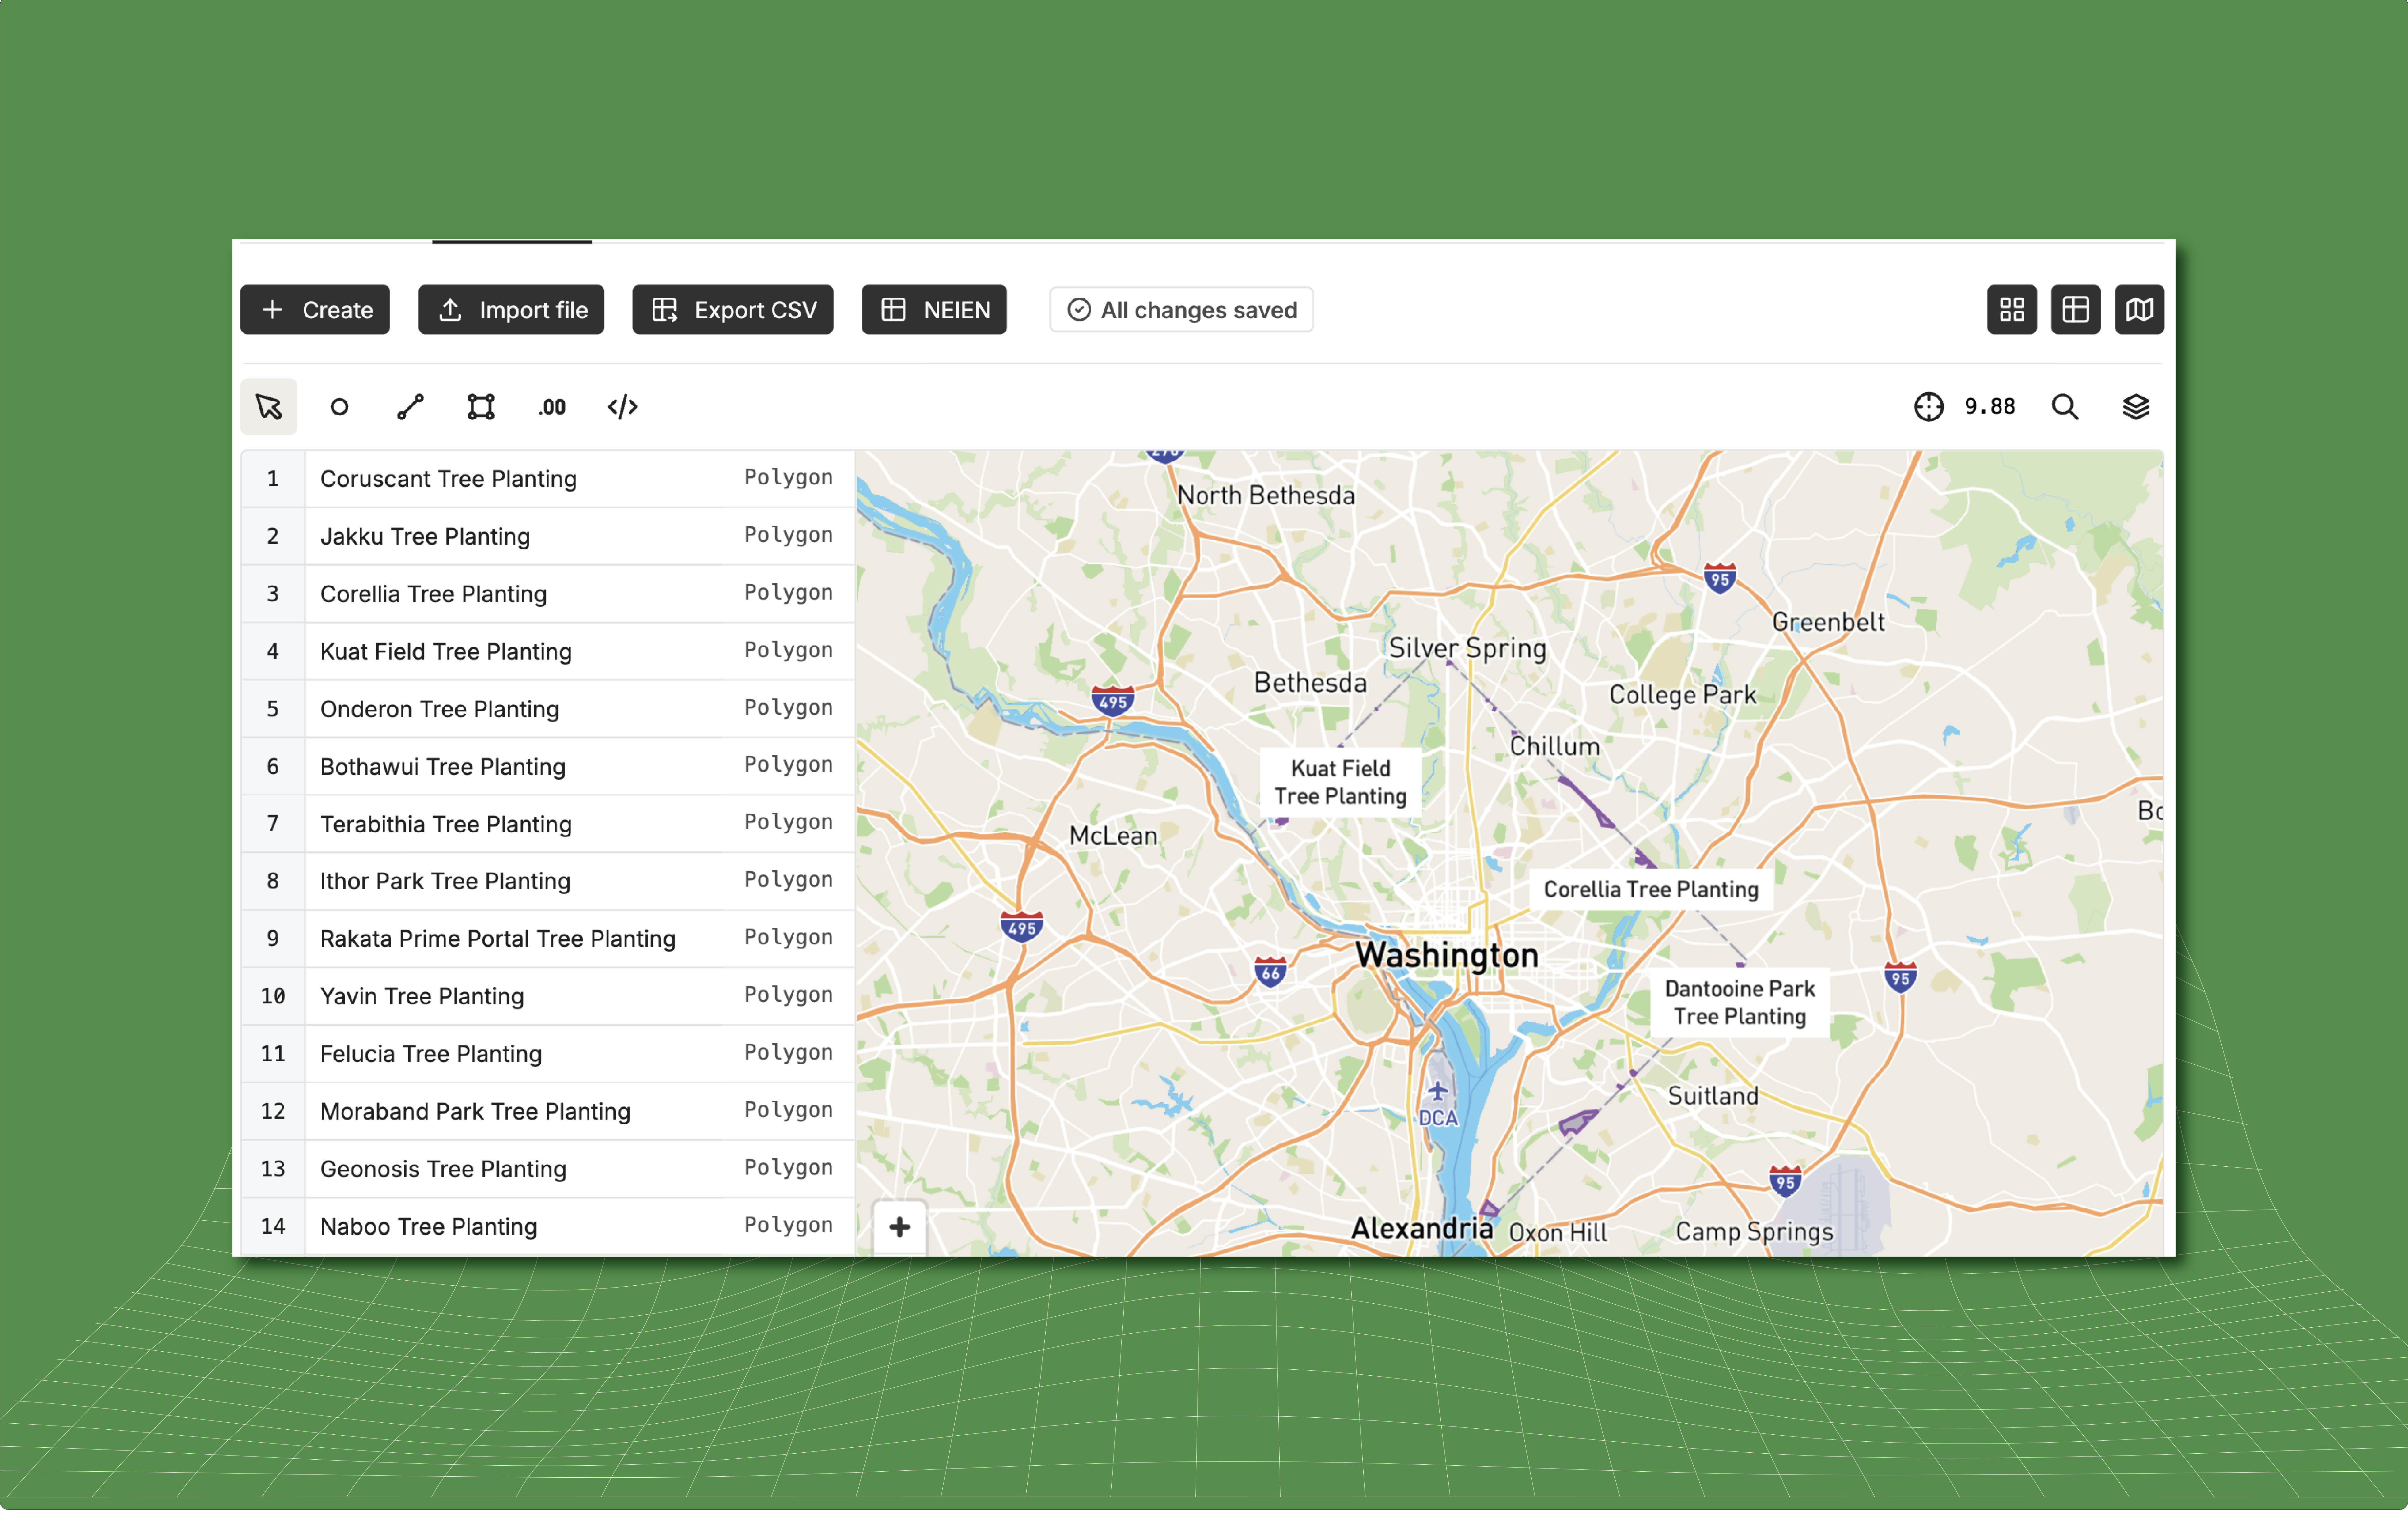Image resolution: width=2408 pixels, height=1513 pixels.
Task: Click the Polygon type of Yavin row
Action: (x=788, y=995)
